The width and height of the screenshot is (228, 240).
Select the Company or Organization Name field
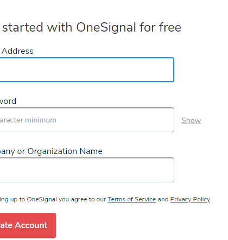[87, 170]
